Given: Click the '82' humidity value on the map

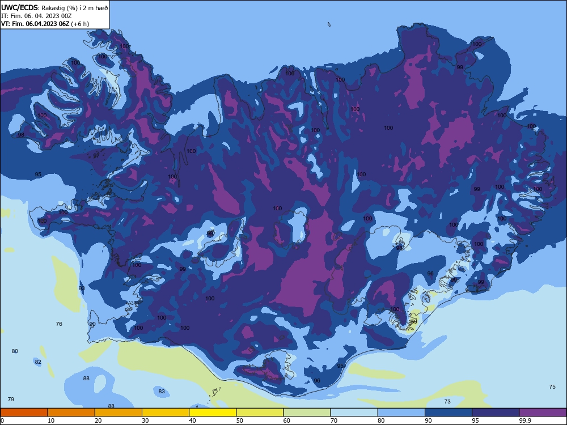Looking at the screenshot, I should 38,362.
